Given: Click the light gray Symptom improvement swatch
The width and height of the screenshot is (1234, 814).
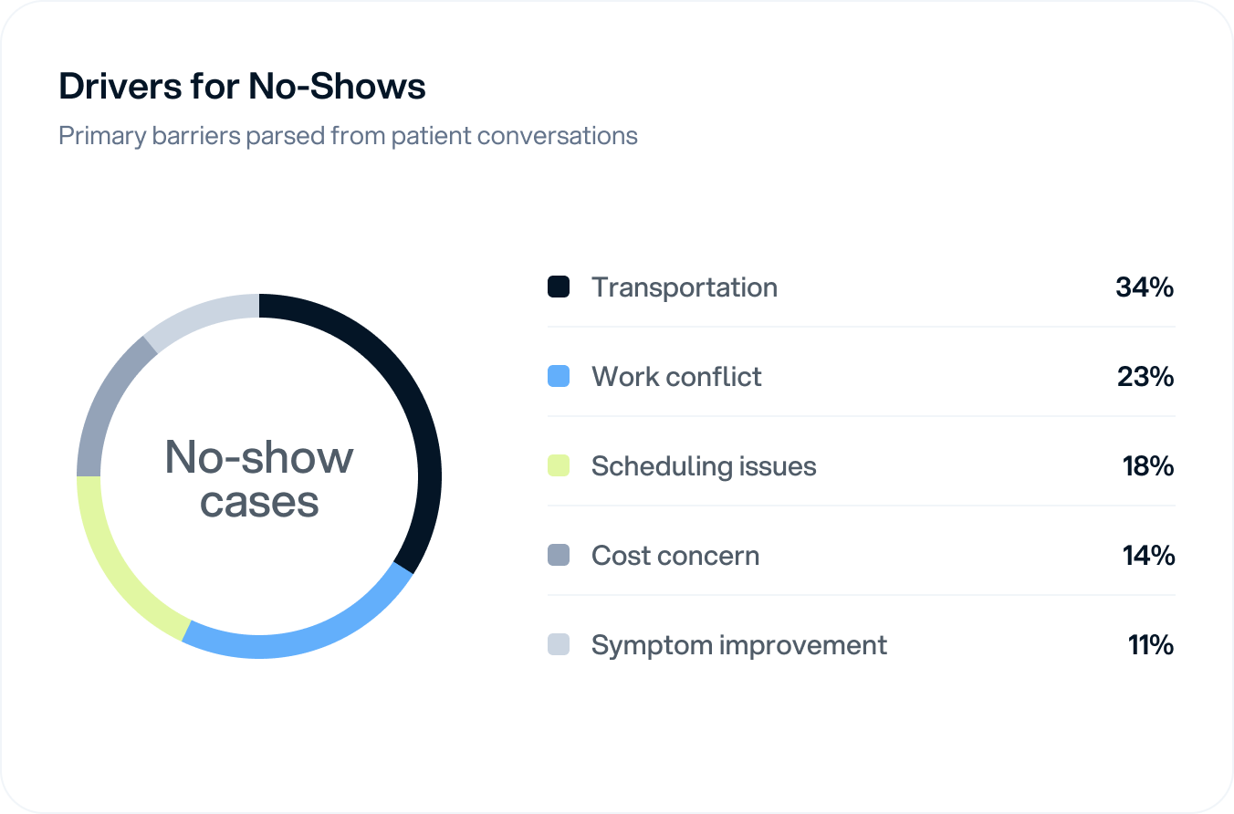Looking at the screenshot, I should tap(559, 644).
